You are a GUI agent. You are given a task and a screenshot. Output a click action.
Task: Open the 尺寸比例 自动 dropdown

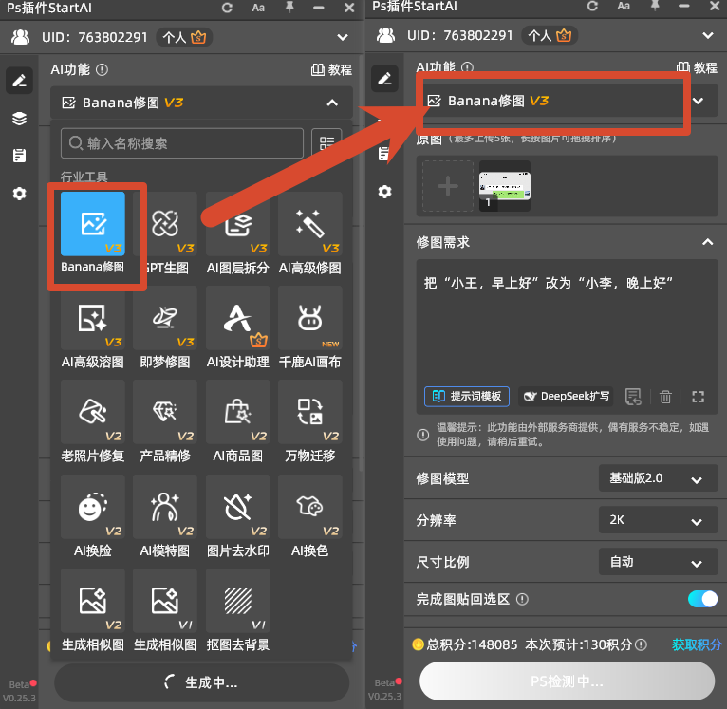(659, 562)
